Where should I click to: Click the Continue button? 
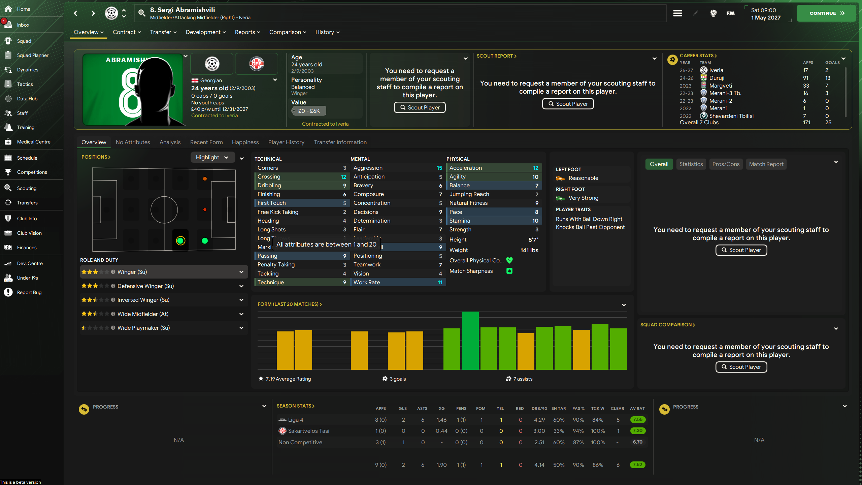coord(826,13)
